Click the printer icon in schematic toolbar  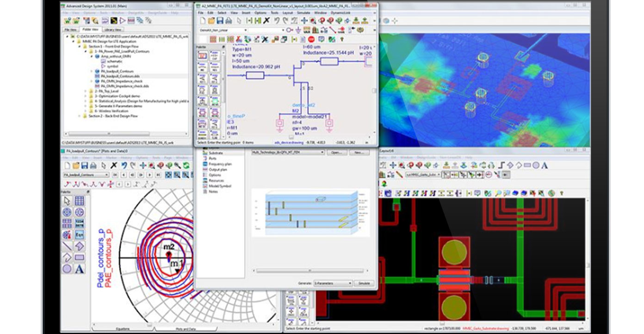(x=229, y=21)
